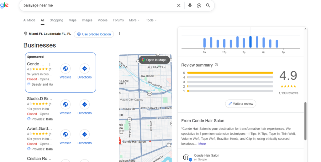Click the Conde Hair Salon on Google name
The width and height of the screenshot is (321, 162).
[x=207, y=155]
